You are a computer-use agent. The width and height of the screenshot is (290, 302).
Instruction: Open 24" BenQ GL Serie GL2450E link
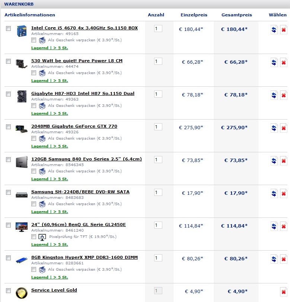click(x=79, y=225)
